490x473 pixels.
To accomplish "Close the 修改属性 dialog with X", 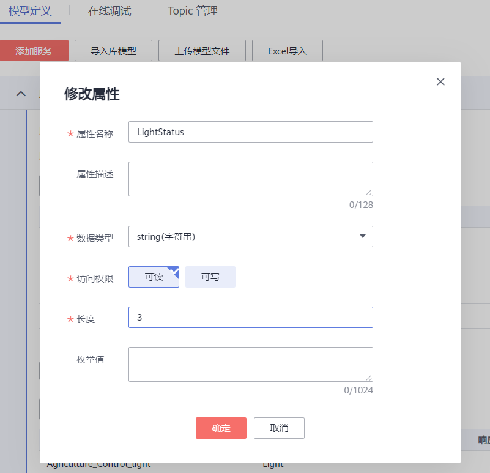I will [440, 81].
